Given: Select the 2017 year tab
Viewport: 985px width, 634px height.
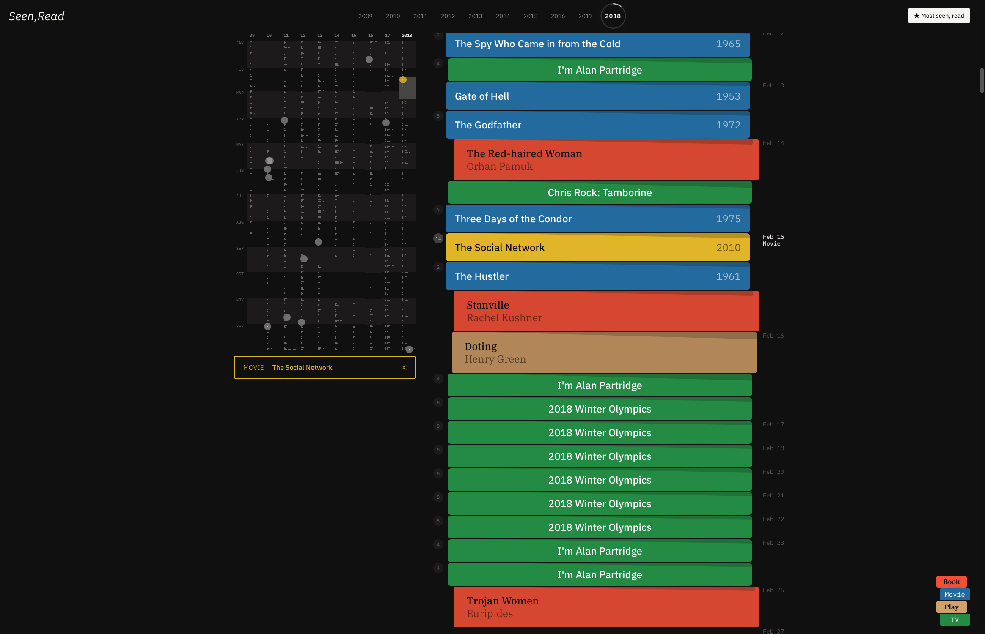Looking at the screenshot, I should pos(585,16).
